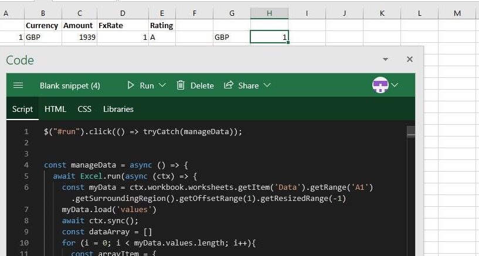This screenshot has height=256, width=479.
Task: Click the active cell H with value 1
Action: coord(269,37)
